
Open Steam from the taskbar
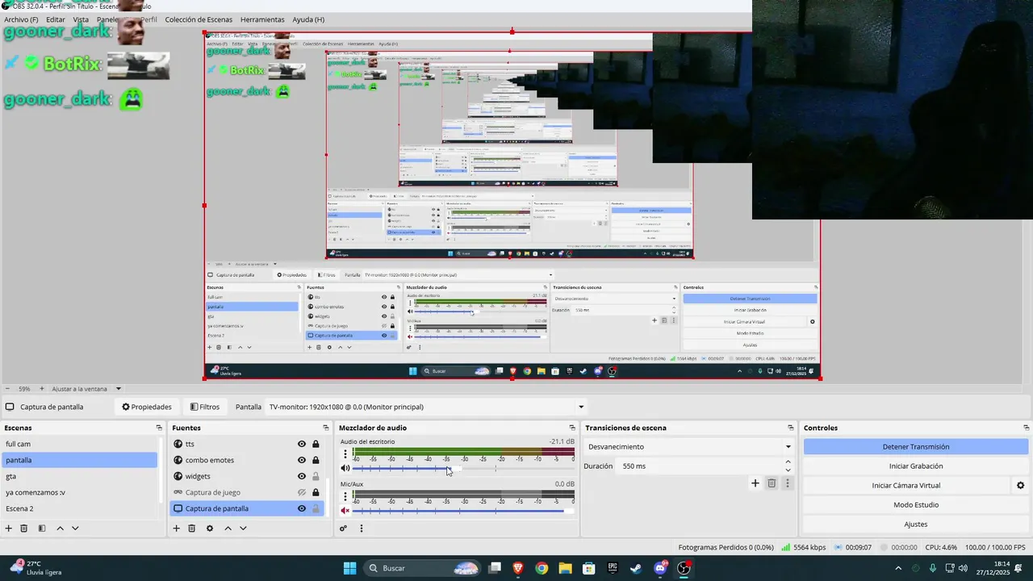tap(637, 568)
